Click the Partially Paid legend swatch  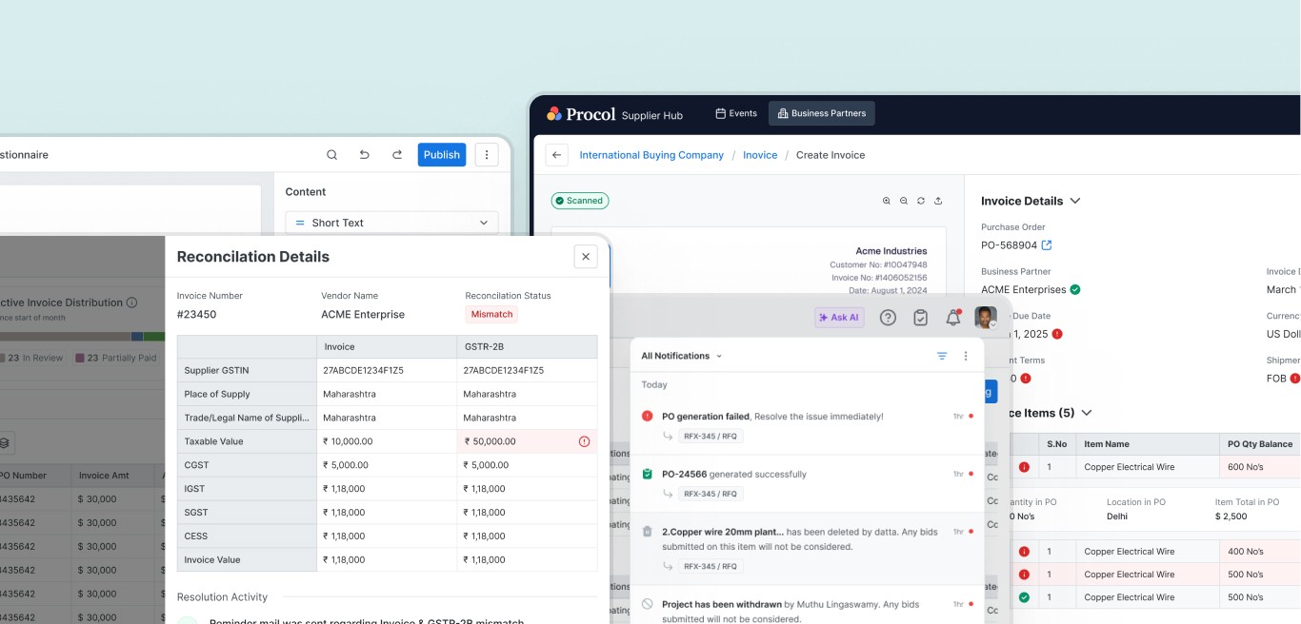[80, 358]
